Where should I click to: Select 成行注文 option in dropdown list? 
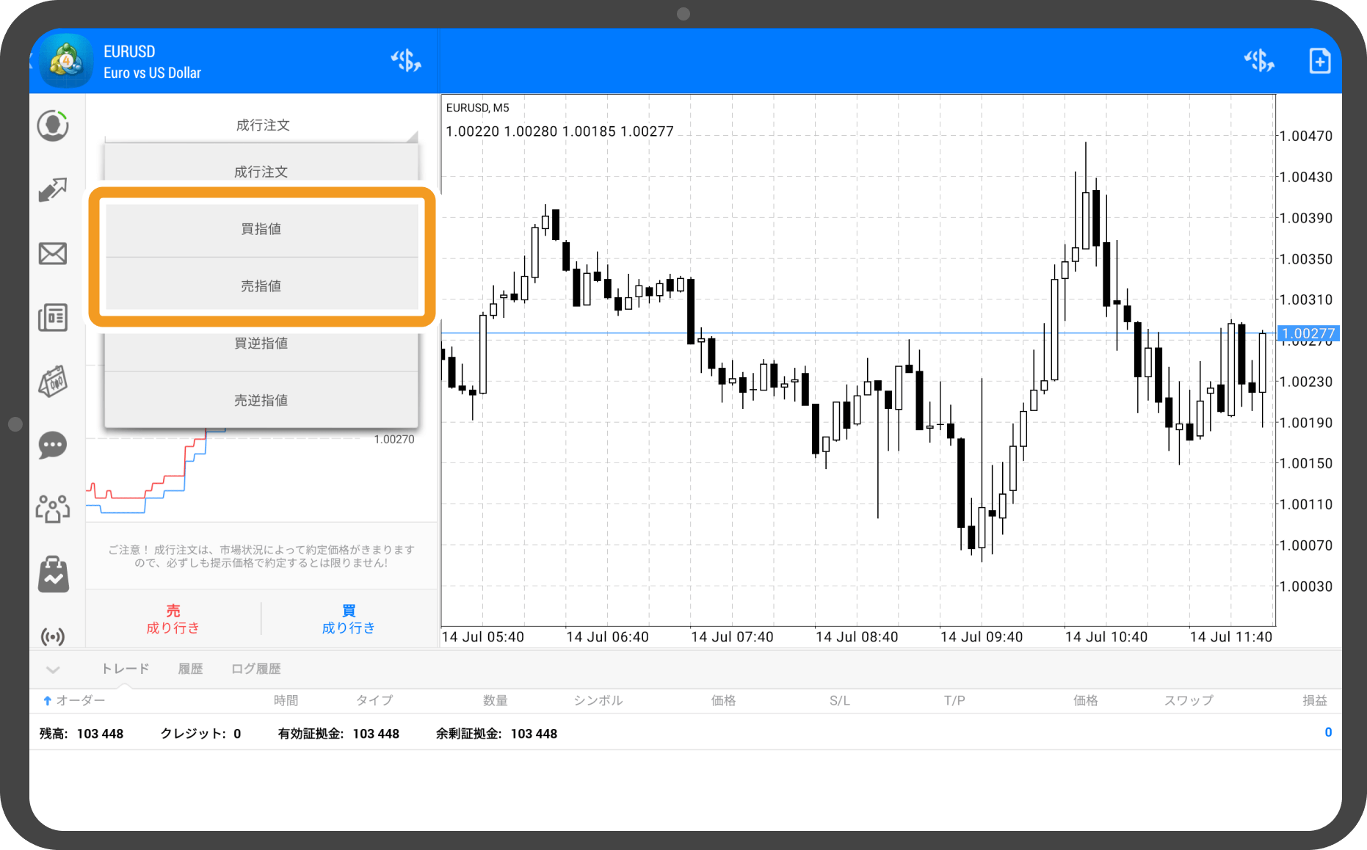pyautogui.click(x=261, y=172)
